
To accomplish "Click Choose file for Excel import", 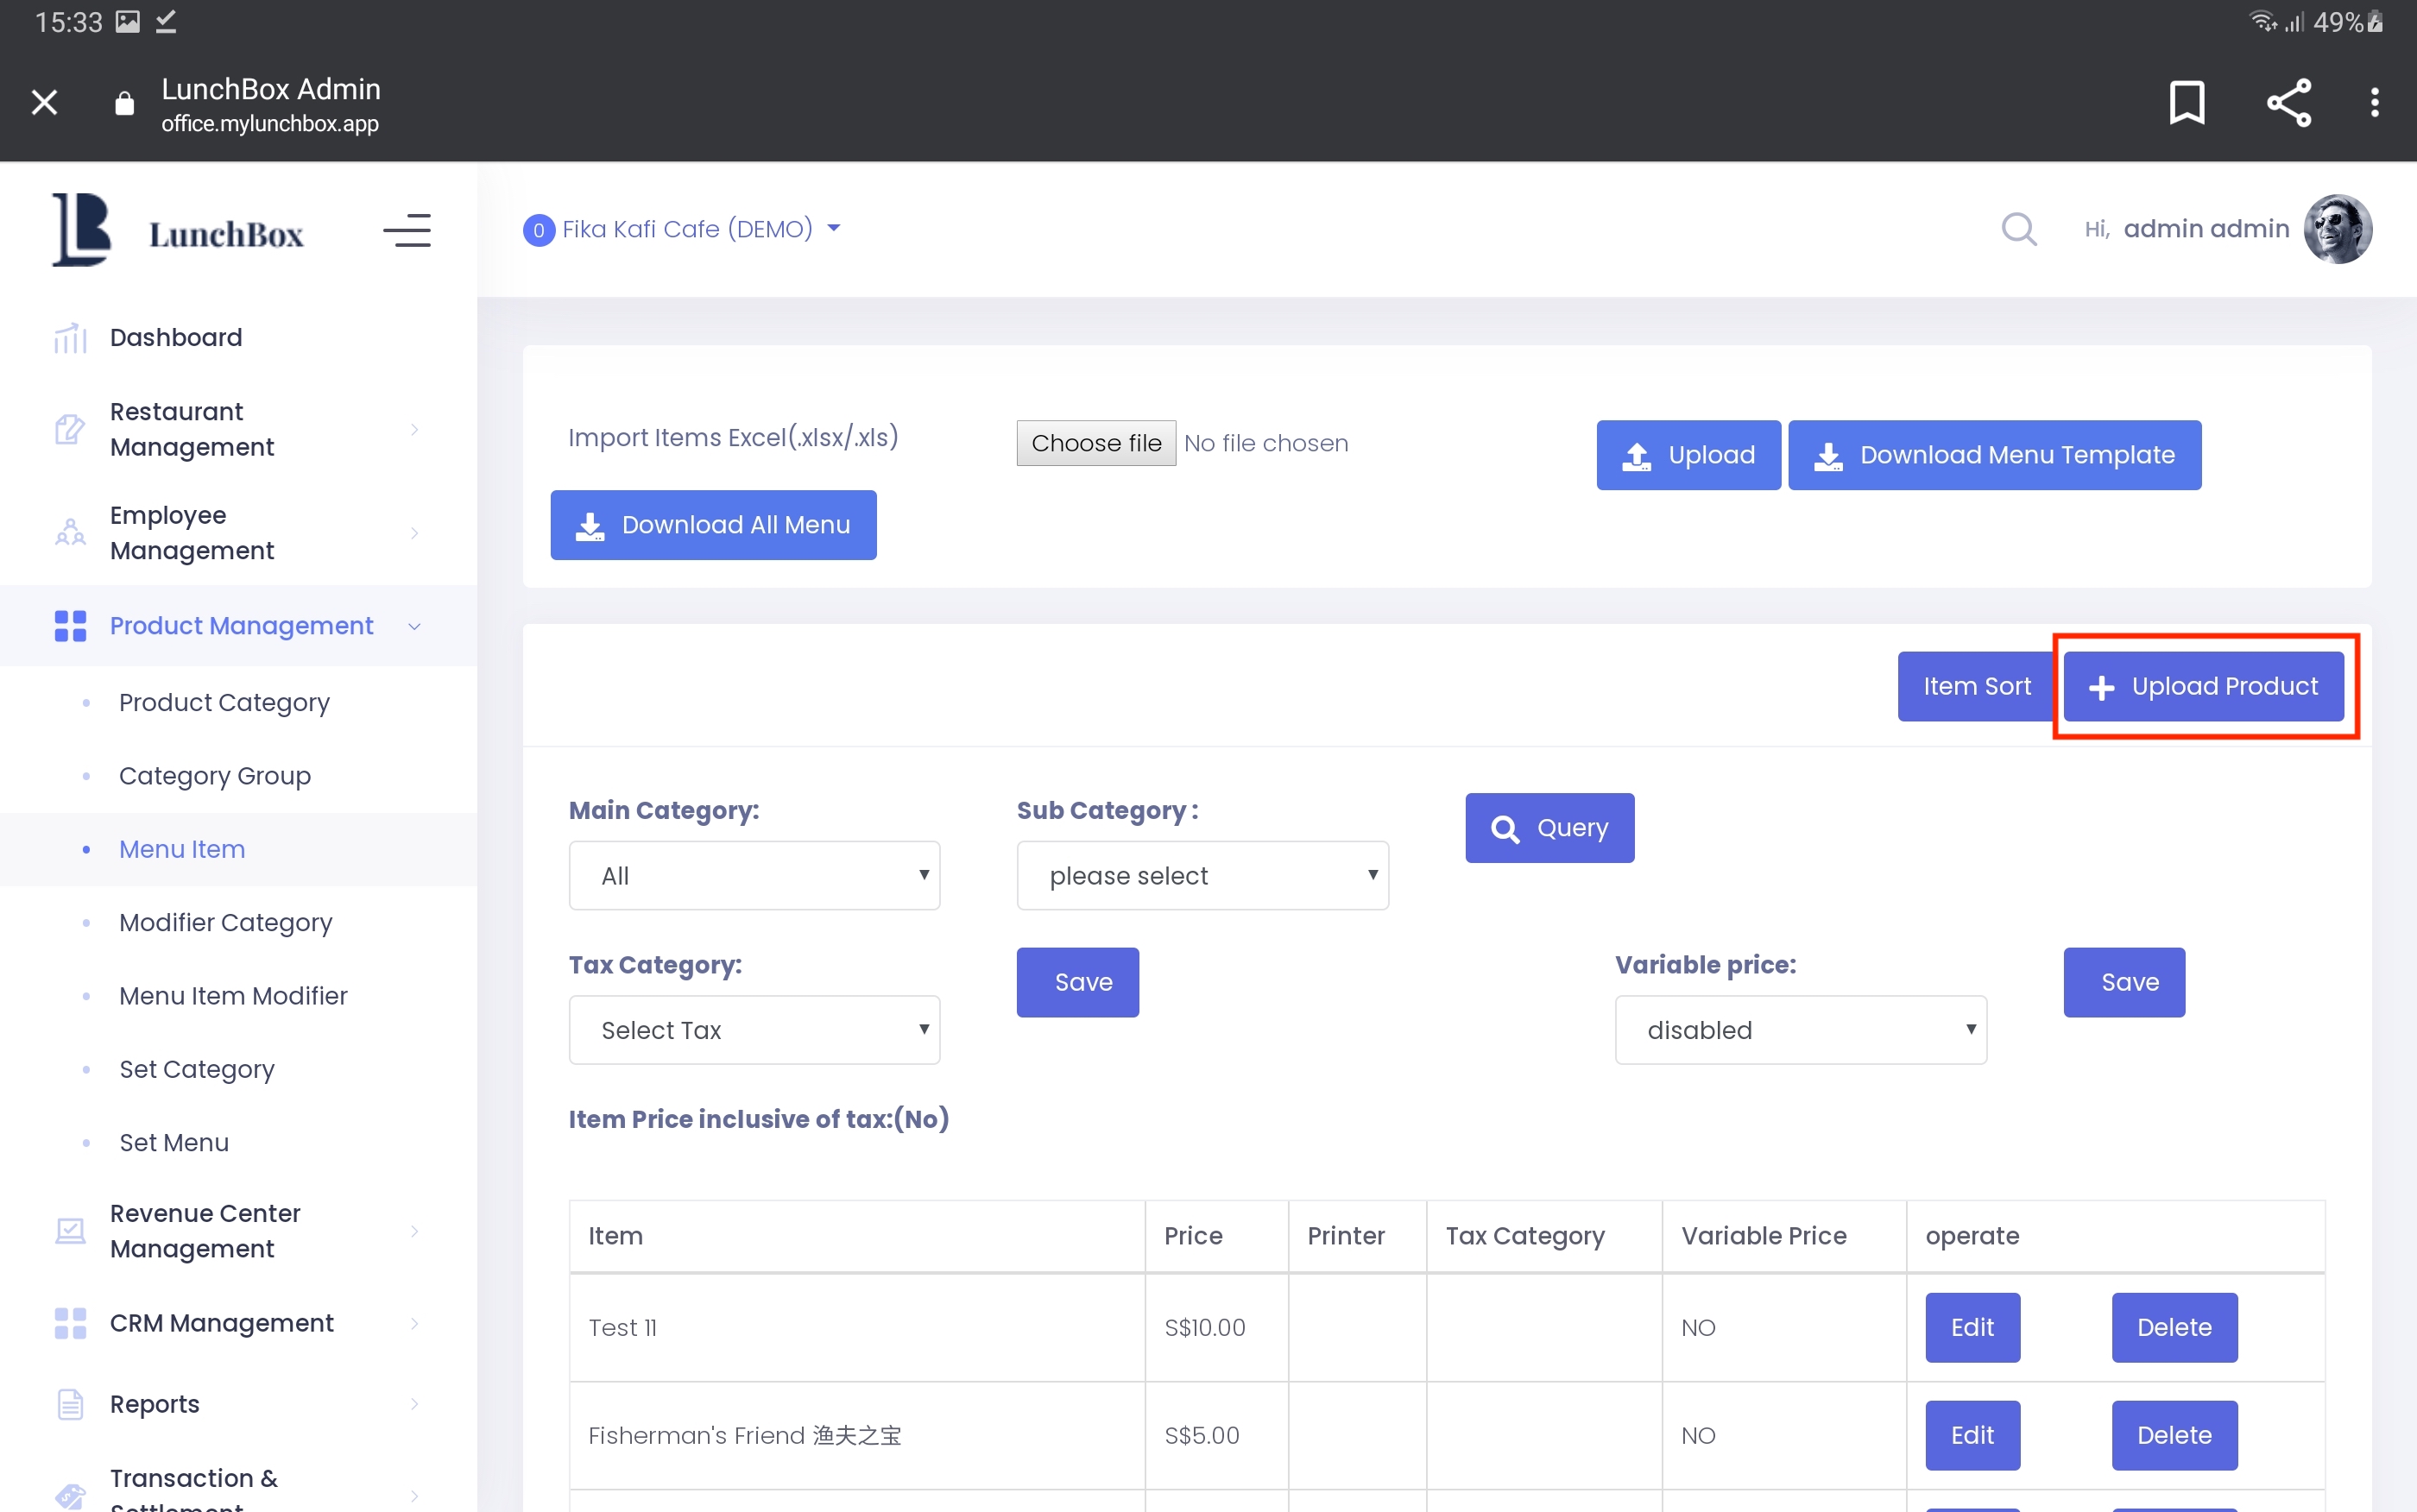I will 1096,443.
